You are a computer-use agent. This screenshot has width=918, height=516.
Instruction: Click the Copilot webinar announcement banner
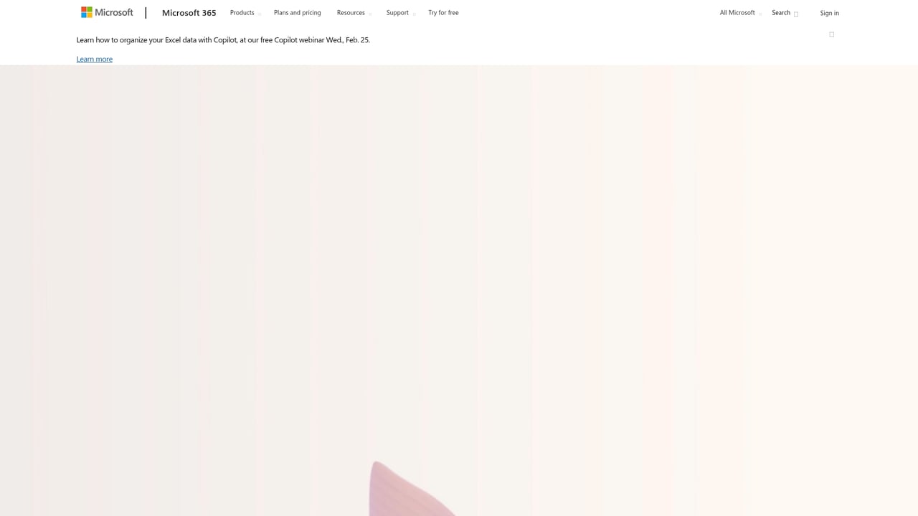point(223,39)
